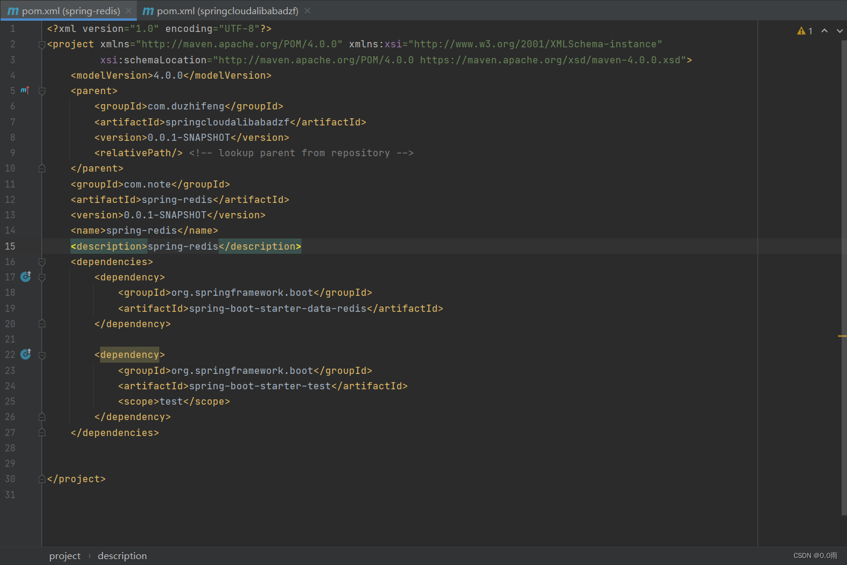Click the description breadcrumb at the bottom
847x565 pixels.
click(122, 556)
